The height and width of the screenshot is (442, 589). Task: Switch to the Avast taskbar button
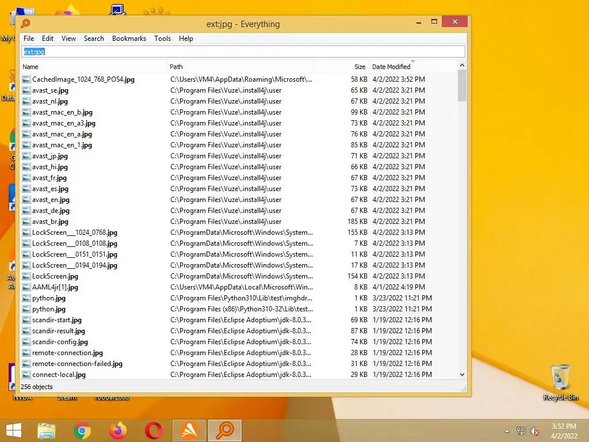(189, 430)
